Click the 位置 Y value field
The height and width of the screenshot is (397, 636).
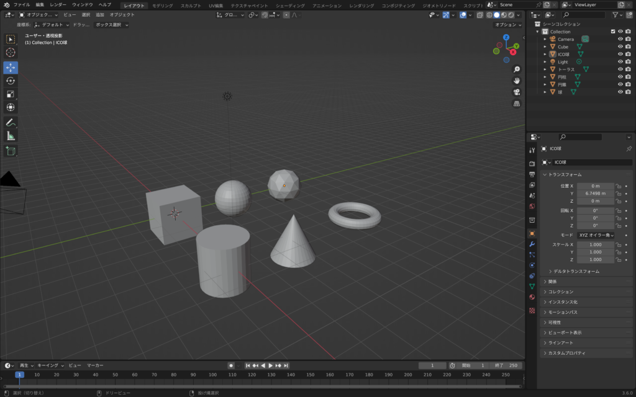tap(595, 194)
